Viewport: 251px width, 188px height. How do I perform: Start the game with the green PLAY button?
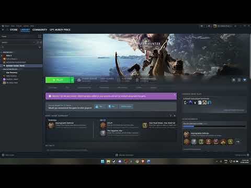coord(58,80)
